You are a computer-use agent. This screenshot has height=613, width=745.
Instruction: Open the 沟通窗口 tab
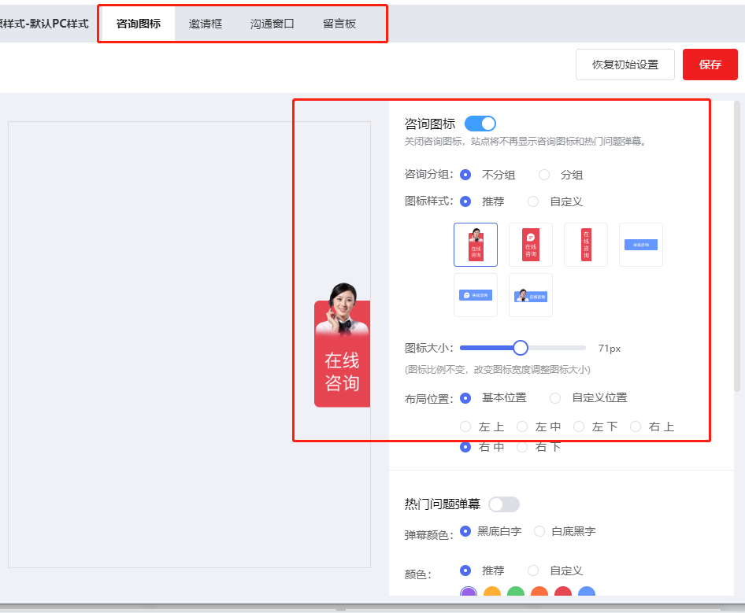coord(272,24)
